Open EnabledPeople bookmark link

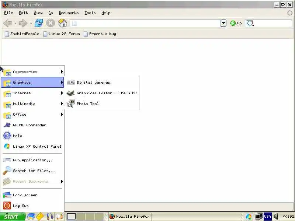tap(22, 34)
